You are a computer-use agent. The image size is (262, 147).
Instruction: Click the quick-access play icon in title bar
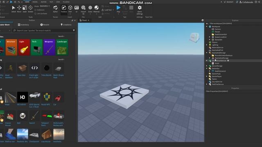(x=11, y=2)
